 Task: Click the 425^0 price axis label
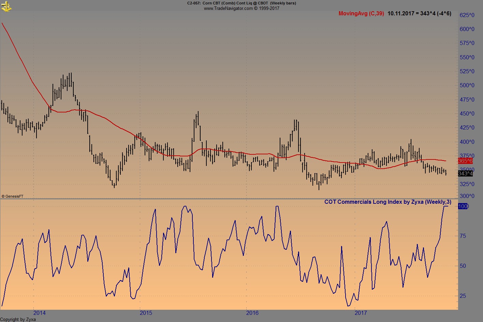(467, 127)
